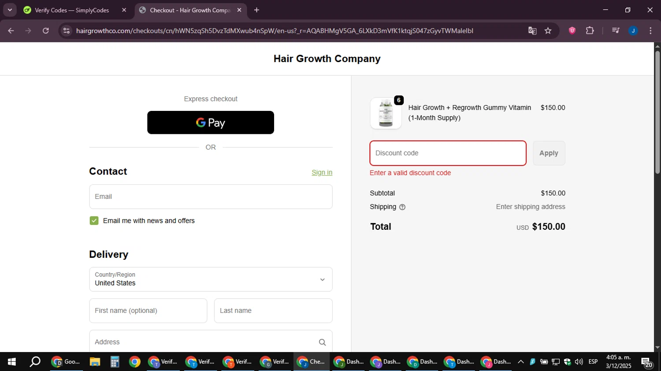Image resolution: width=661 pixels, height=371 pixels.
Task: Open the media controls icon
Action: (616, 31)
